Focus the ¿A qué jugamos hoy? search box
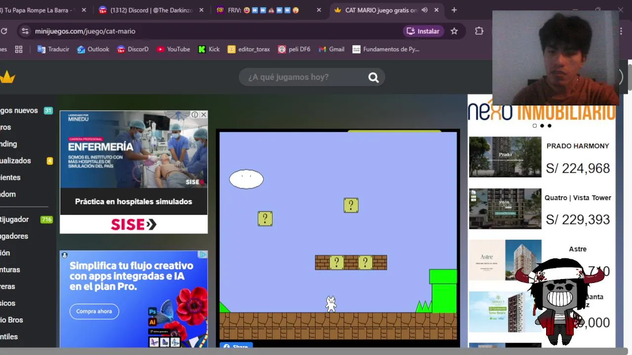The width and height of the screenshot is (632, 355). click(312, 77)
